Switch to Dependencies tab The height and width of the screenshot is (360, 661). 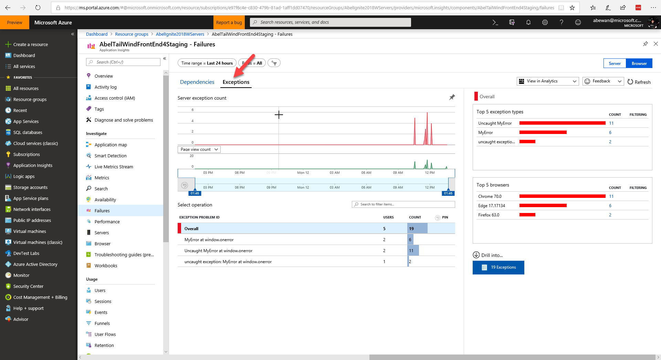[197, 82]
